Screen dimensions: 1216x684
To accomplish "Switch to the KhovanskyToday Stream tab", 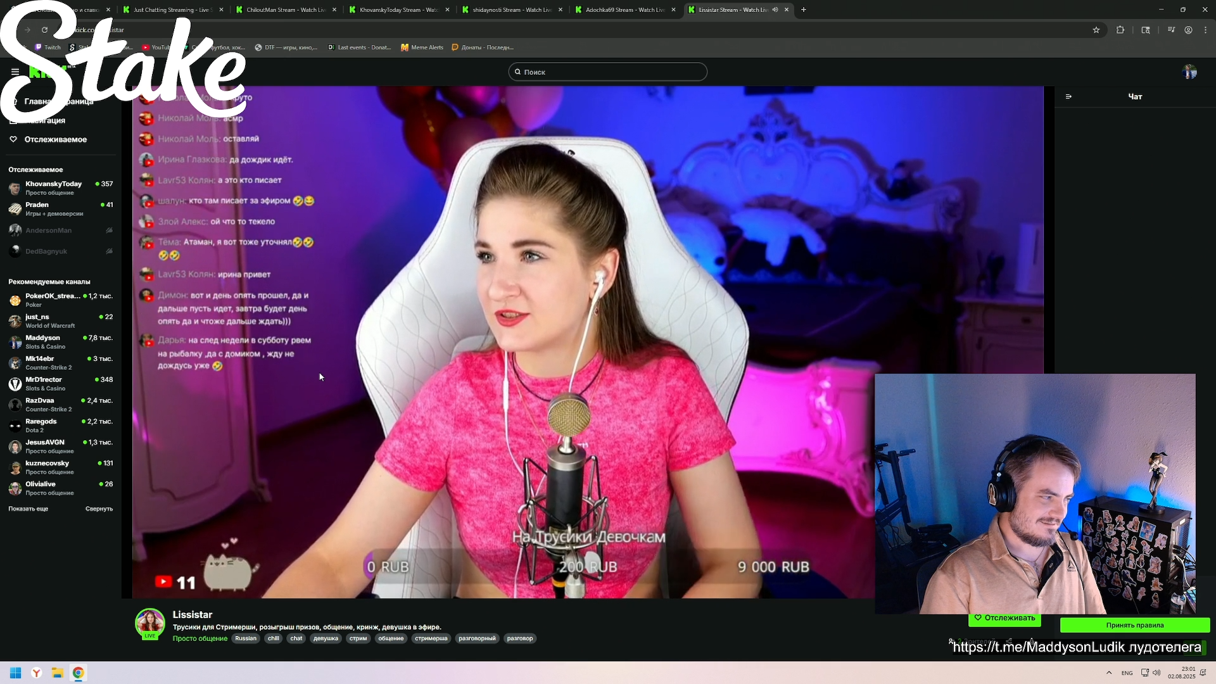I will pyautogui.click(x=398, y=9).
